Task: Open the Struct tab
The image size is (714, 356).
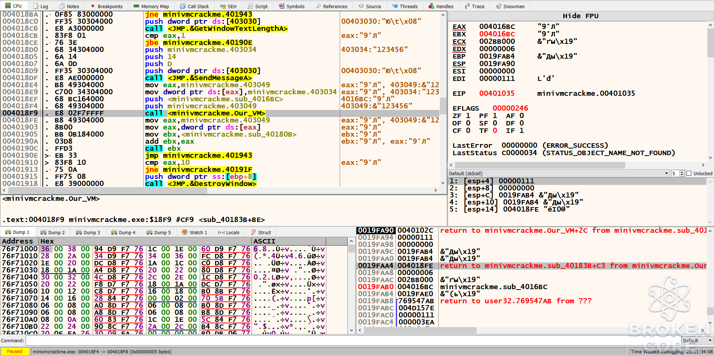Action: coord(261,232)
